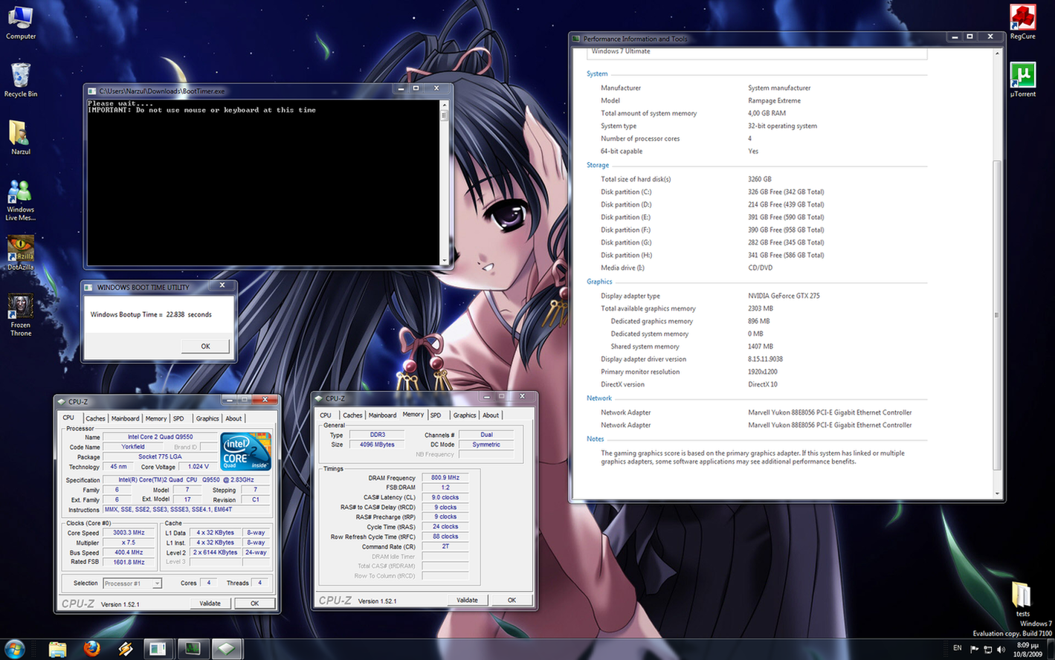The width and height of the screenshot is (1055, 660).
Task: Click OK in Windows Boot Time Utility
Action: tap(205, 346)
